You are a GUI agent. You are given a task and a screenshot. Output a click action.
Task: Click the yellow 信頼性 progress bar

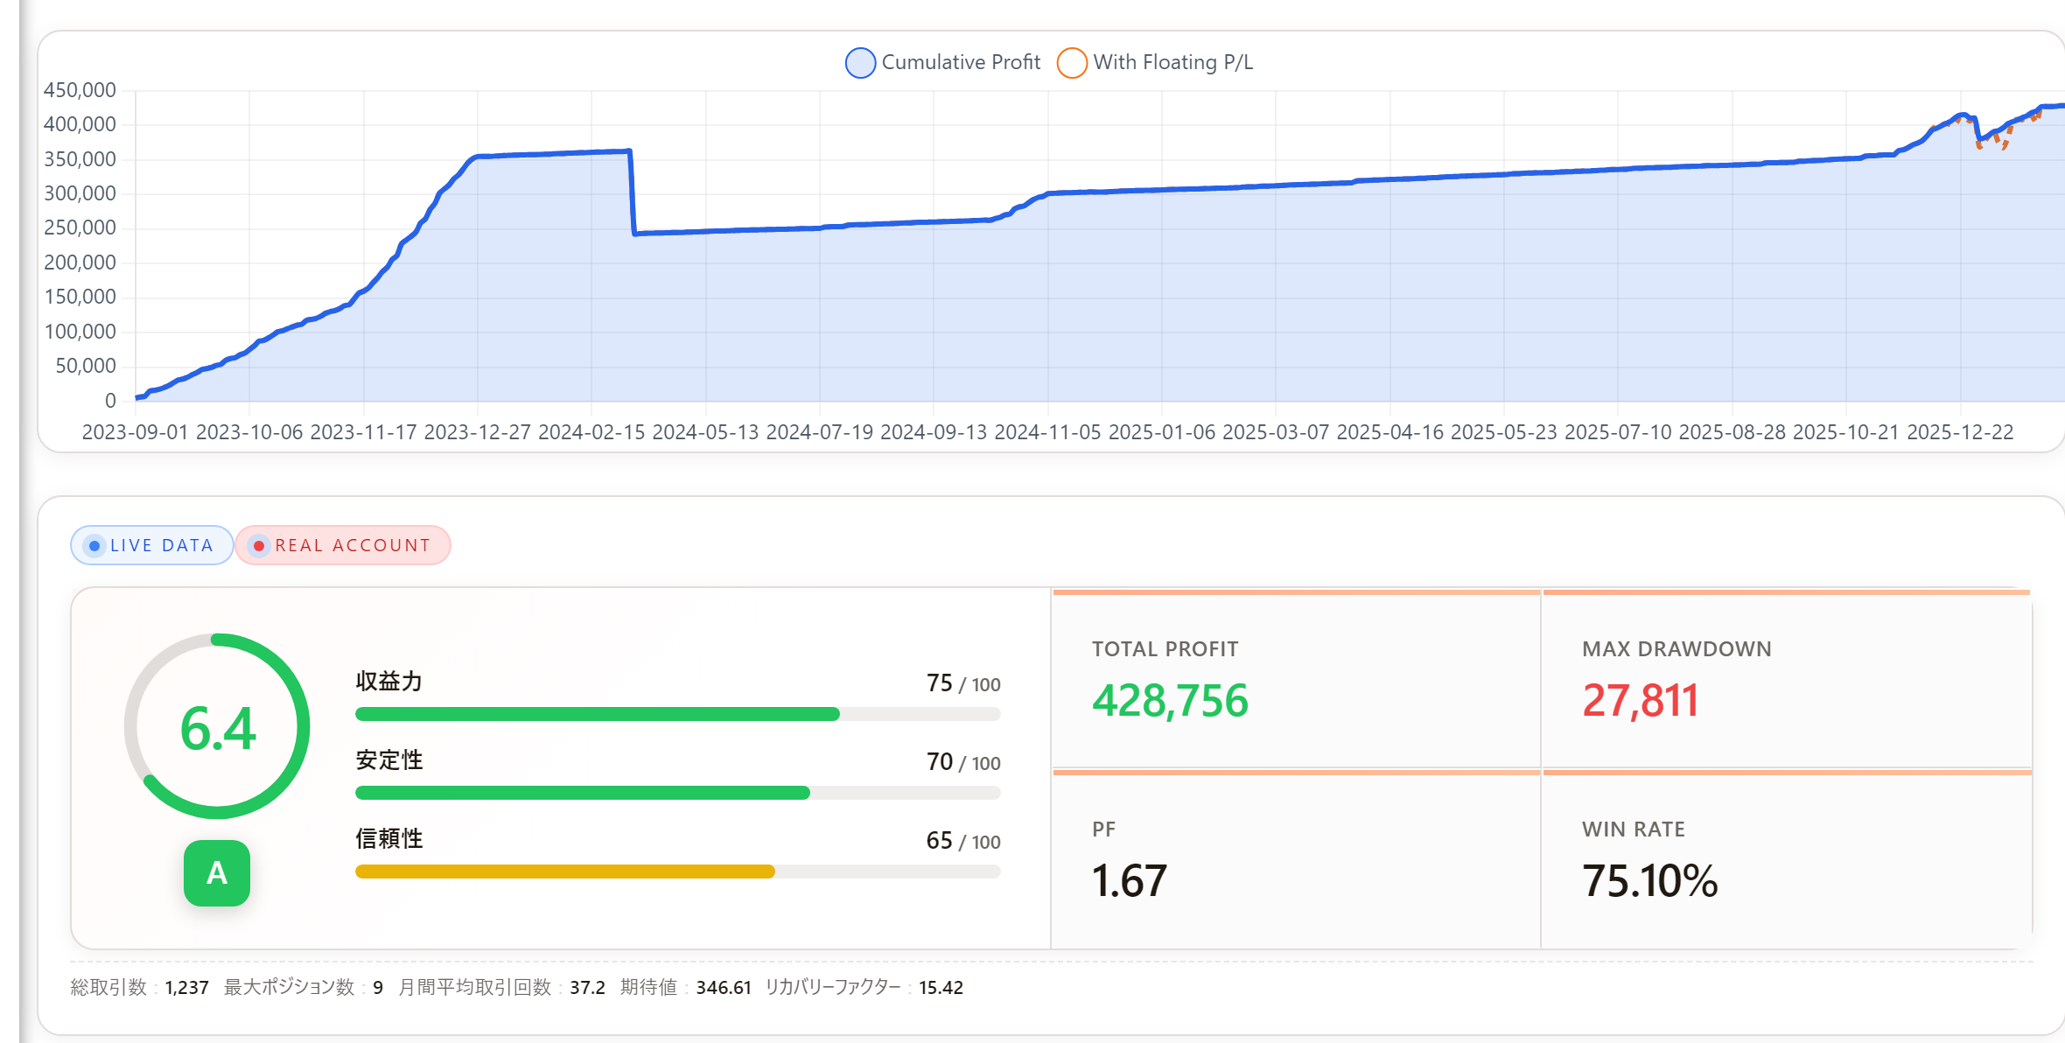(677, 871)
